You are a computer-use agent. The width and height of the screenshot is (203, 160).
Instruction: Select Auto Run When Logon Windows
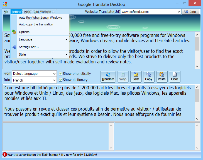pos(43,18)
